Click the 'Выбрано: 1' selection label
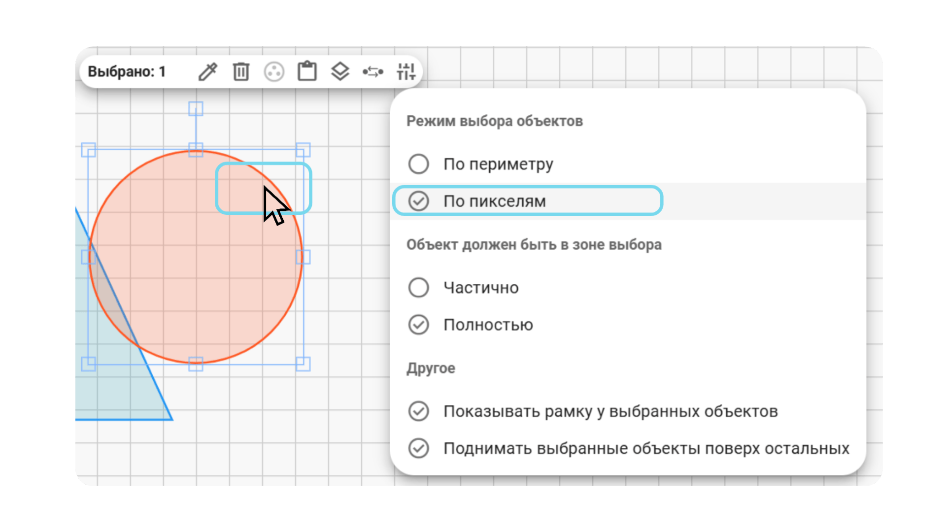Screen dimensions: 946x532 (x=127, y=72)
